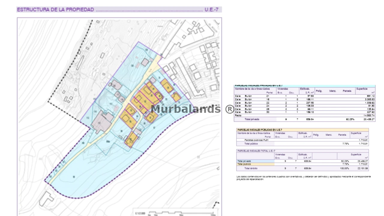The image size is (384, 216).
Task: Click the 'Resto' row in private table
Action: [304, 115]
